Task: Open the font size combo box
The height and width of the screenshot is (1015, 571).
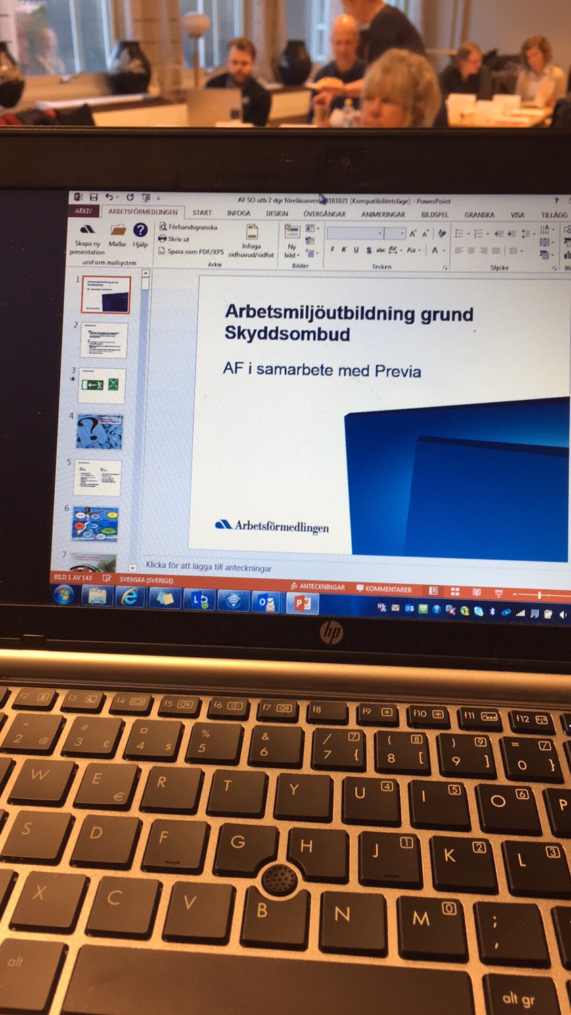Action: [x=396, y=233]
